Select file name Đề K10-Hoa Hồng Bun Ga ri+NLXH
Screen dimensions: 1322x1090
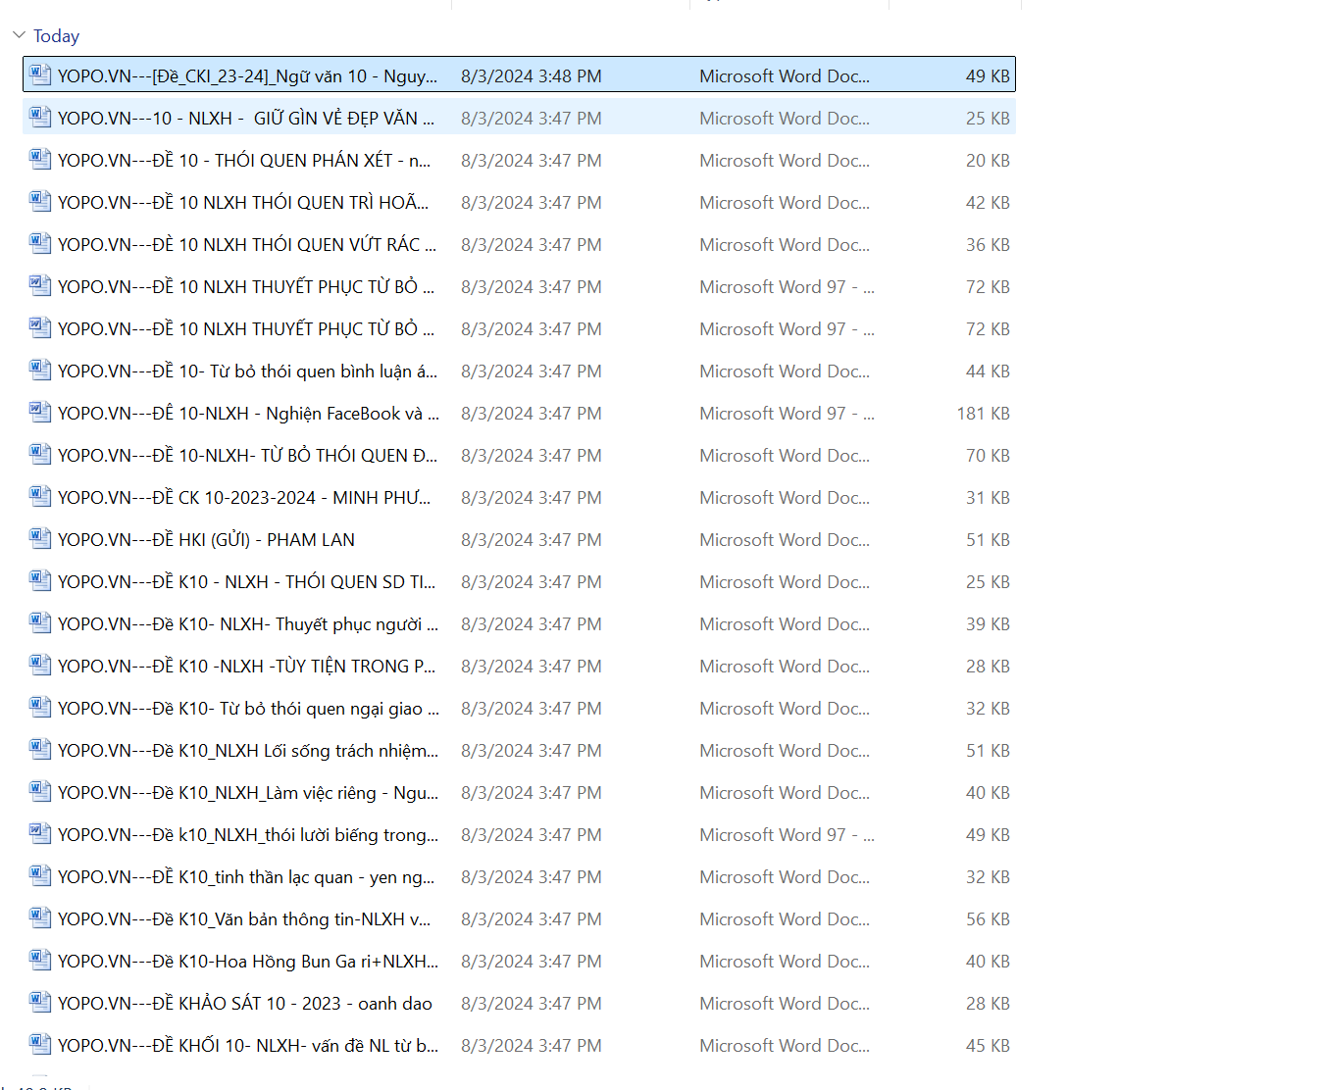[x=248, y=962]
